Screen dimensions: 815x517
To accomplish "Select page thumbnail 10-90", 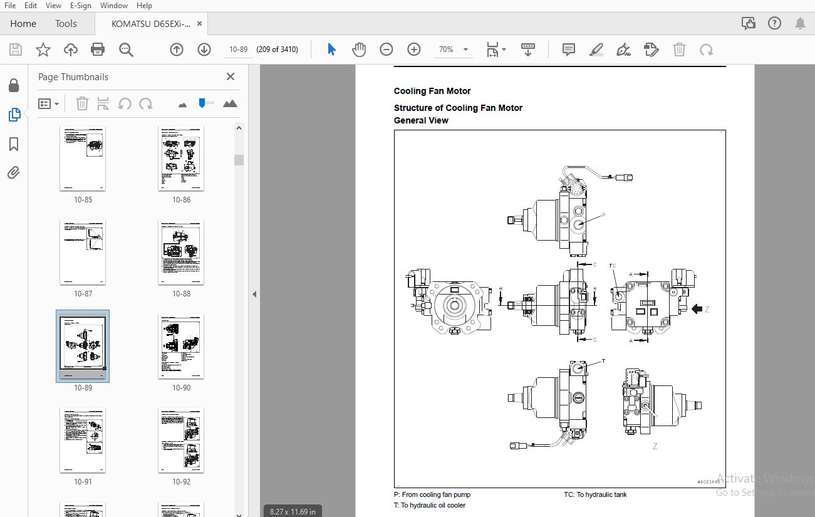I will pyautogui.click(x=181, y=347).
